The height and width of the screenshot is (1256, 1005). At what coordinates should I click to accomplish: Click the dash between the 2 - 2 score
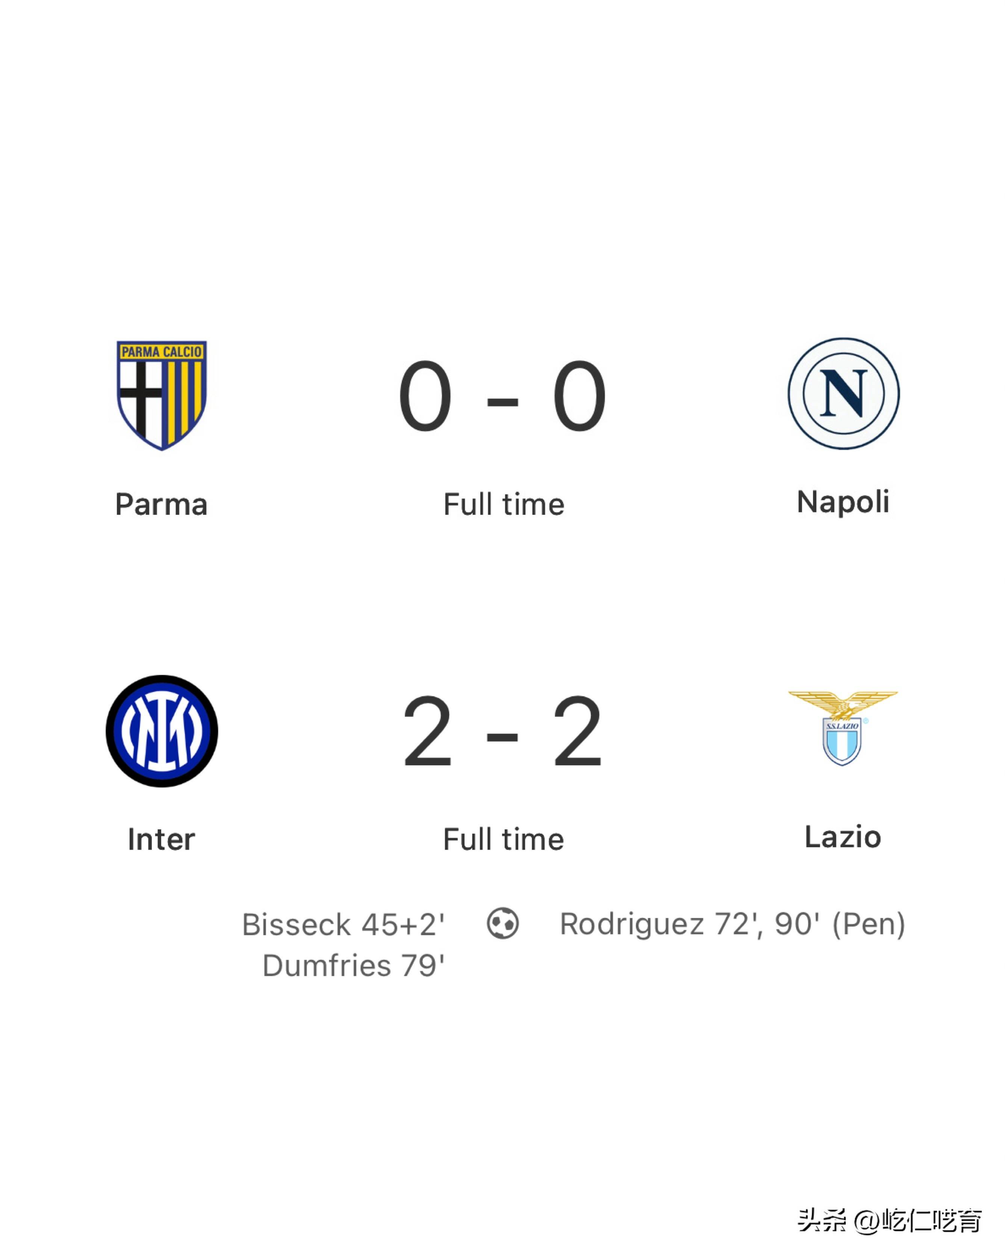[x=502, y=737]
